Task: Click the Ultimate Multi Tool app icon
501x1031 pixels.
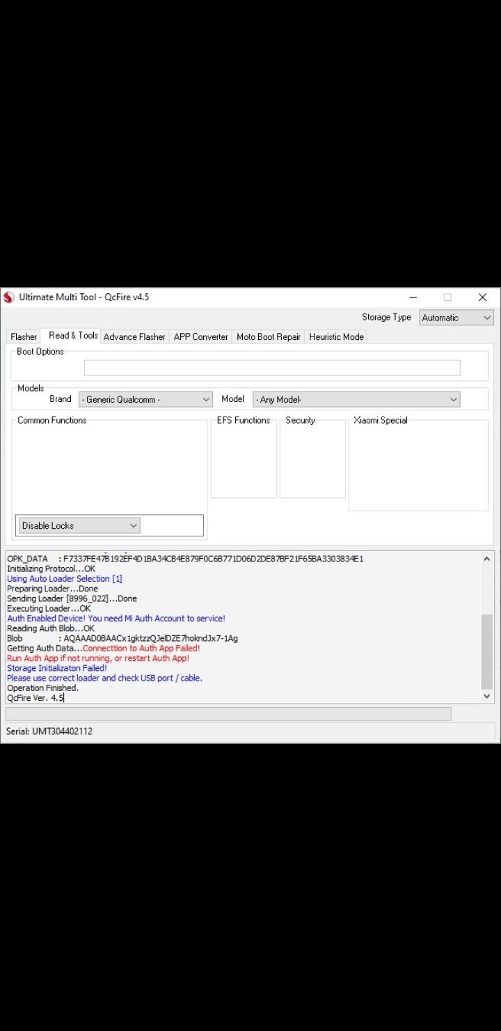Action: coord(8,297)
